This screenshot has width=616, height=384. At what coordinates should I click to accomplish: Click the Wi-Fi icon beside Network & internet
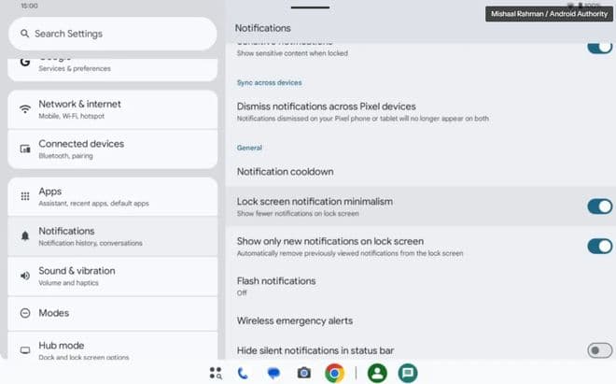pyautogui.click(x=24, y=109)
